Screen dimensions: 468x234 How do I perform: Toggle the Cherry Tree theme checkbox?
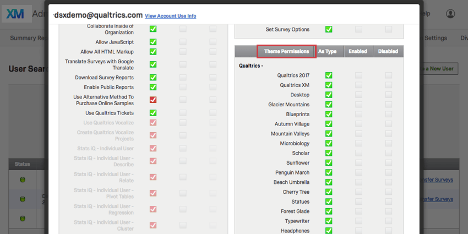tap(329, 192)
